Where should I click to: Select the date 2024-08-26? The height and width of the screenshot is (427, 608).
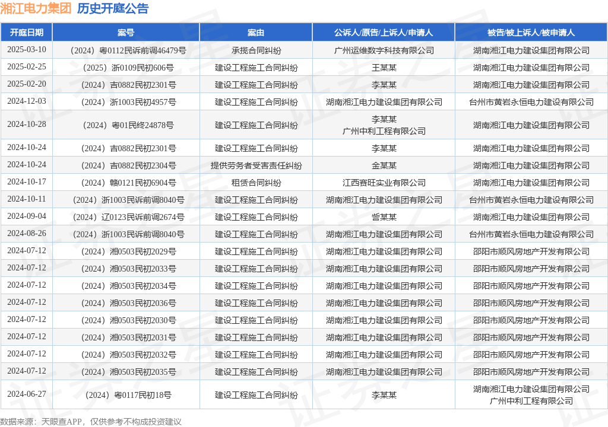tap(26, 233)
